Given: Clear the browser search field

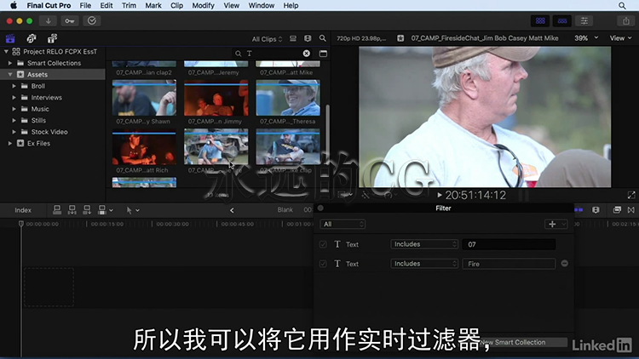Looking at the screenshot, I should coord(307,54).
